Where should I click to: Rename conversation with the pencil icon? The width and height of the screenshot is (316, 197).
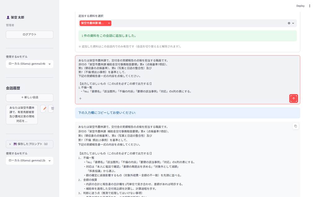click(x=44, y=108)
